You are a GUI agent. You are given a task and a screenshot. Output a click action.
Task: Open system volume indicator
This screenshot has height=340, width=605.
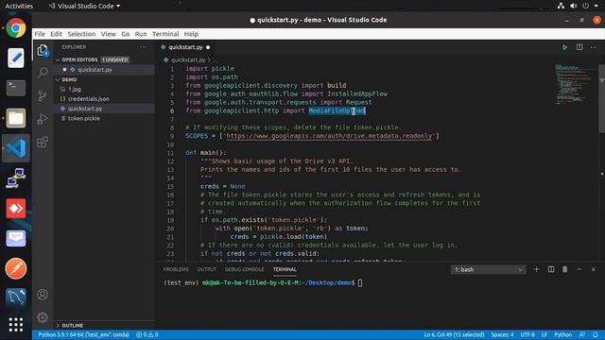coord(574,6)
